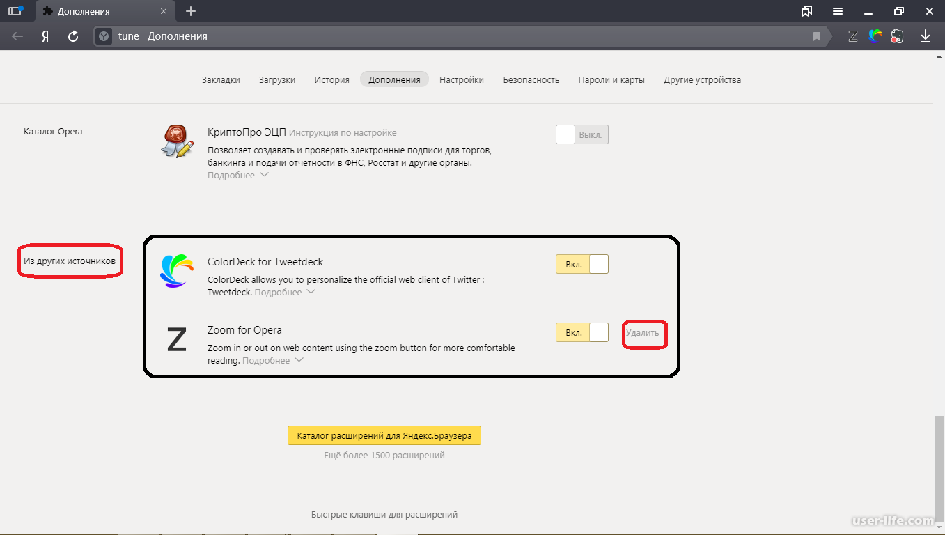Click the Zoom for Opera title
The image size is (945, 535).
click(244, 330)
